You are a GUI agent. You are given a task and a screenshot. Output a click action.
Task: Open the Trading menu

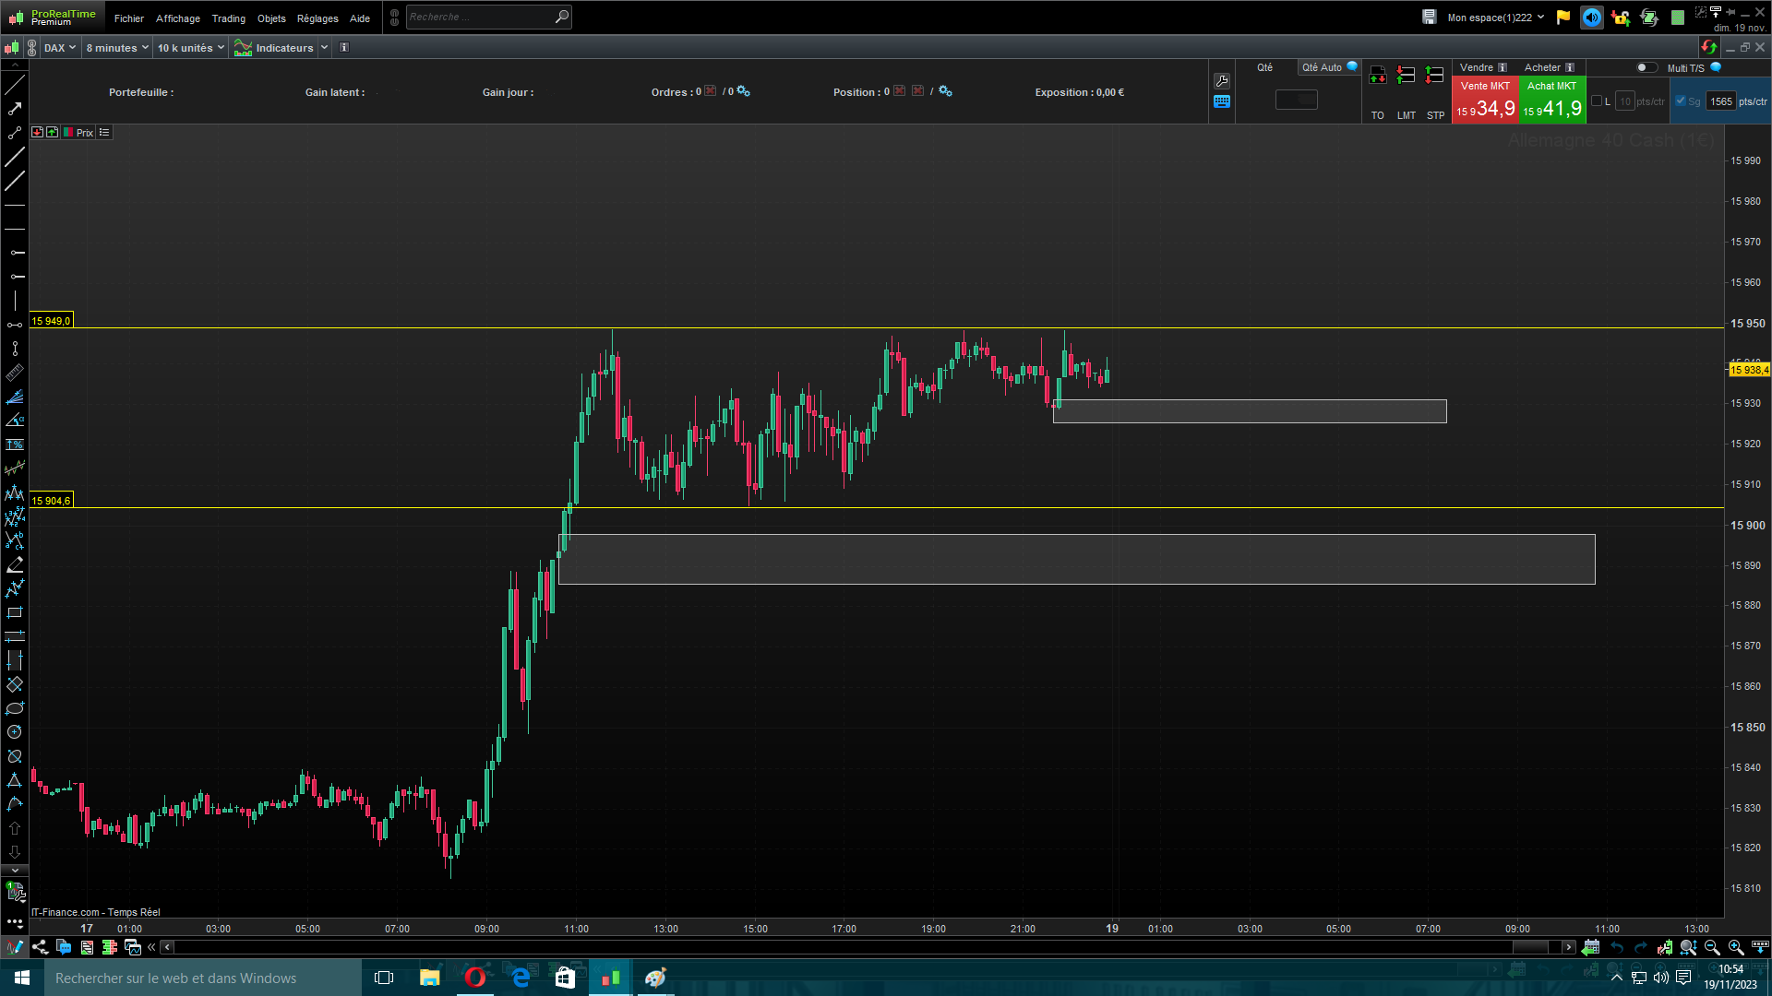[x=228, y=18]
